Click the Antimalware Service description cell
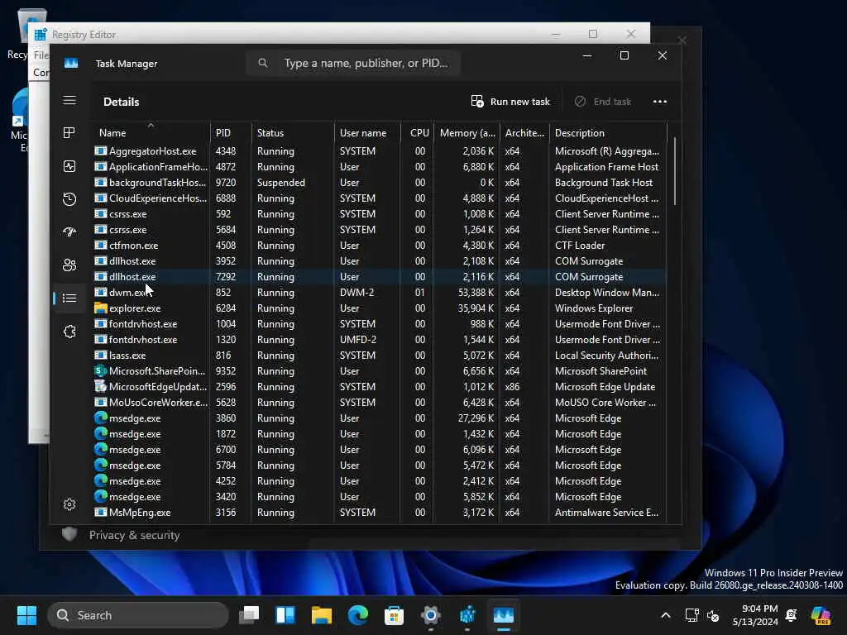The height and width of the screenshot is (635, 847). [x=606, y=513]
